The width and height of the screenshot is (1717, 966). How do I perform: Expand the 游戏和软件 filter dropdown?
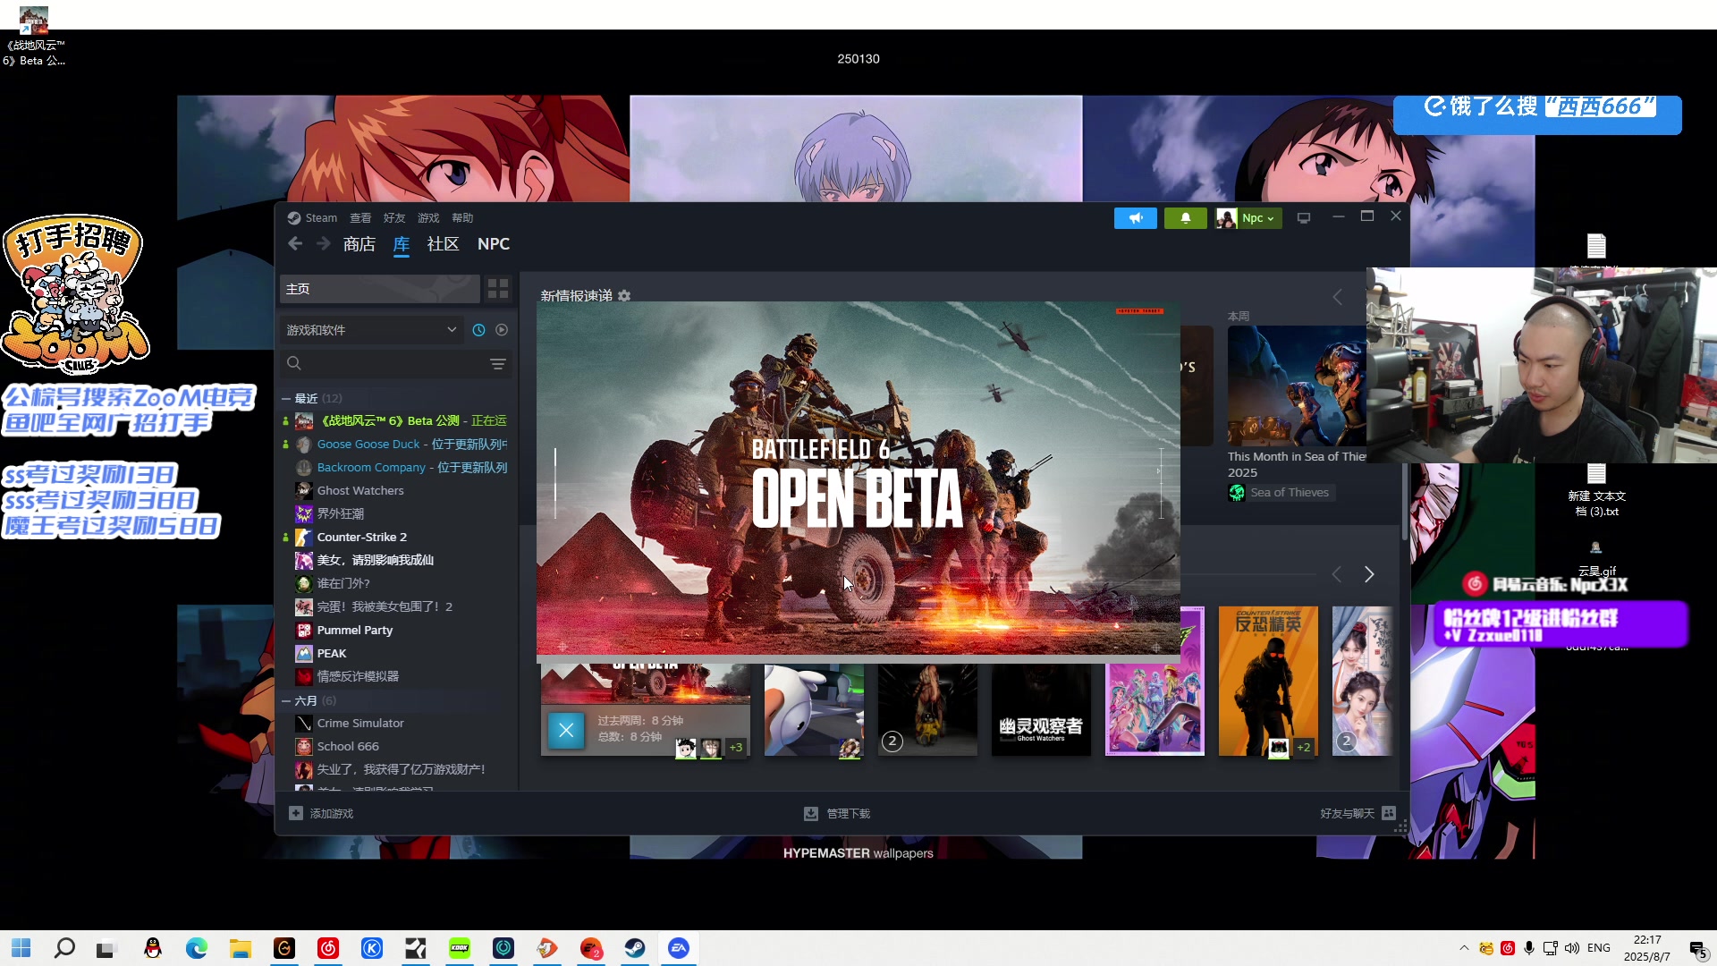click(x=371, y=330)
